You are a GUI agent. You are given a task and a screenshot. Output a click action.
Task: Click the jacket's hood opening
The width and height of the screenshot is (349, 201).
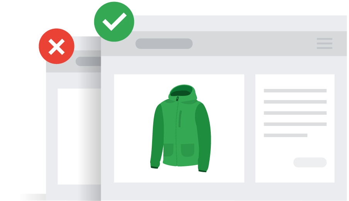[x=181, y=93]
